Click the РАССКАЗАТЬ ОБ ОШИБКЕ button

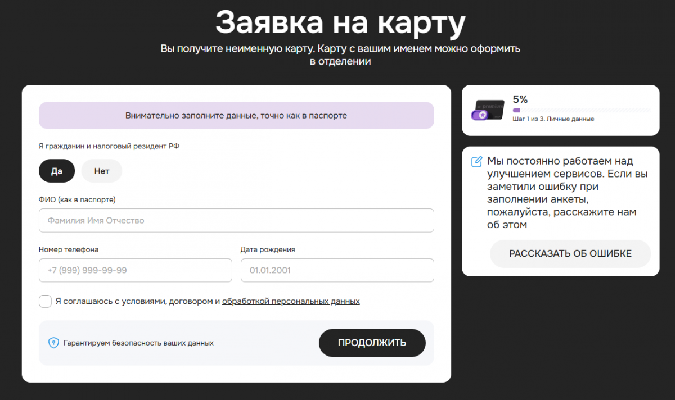pyautogui.click(x=570, y=254)
